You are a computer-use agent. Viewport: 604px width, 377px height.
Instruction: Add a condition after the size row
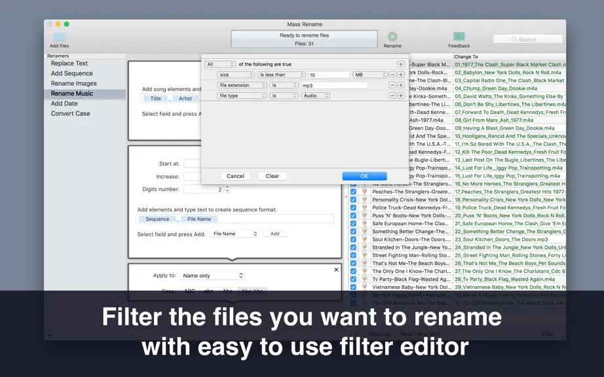coord(401,75)
